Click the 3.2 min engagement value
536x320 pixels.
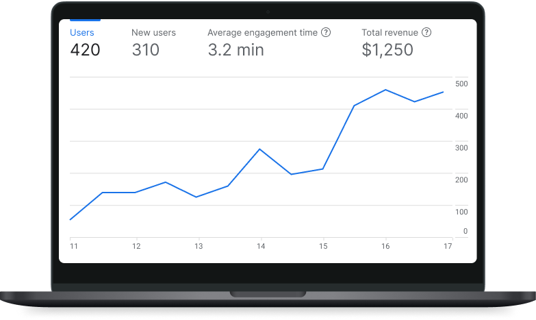(235, 50)
